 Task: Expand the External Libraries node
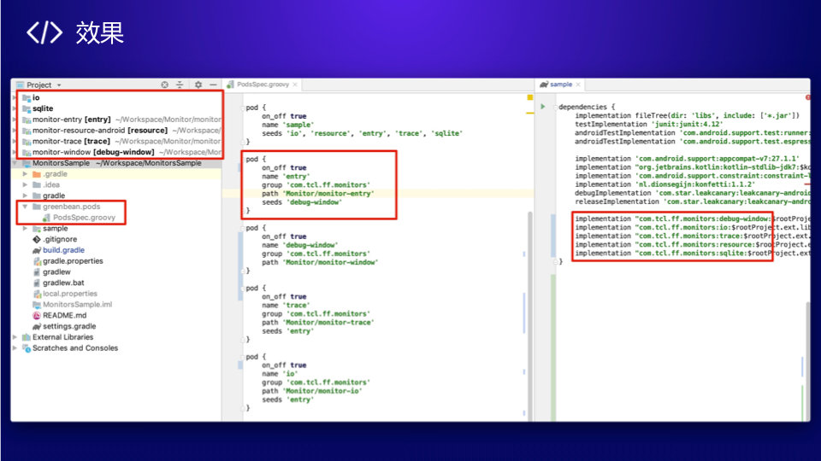tap(15, 337)
